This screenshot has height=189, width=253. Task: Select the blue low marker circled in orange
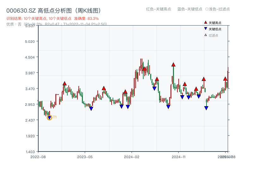pyautogui.click(x=49, y=118)
